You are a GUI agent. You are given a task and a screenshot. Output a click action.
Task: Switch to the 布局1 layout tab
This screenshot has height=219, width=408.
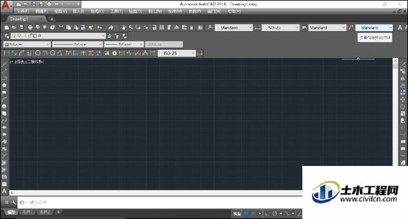[27, 212]
